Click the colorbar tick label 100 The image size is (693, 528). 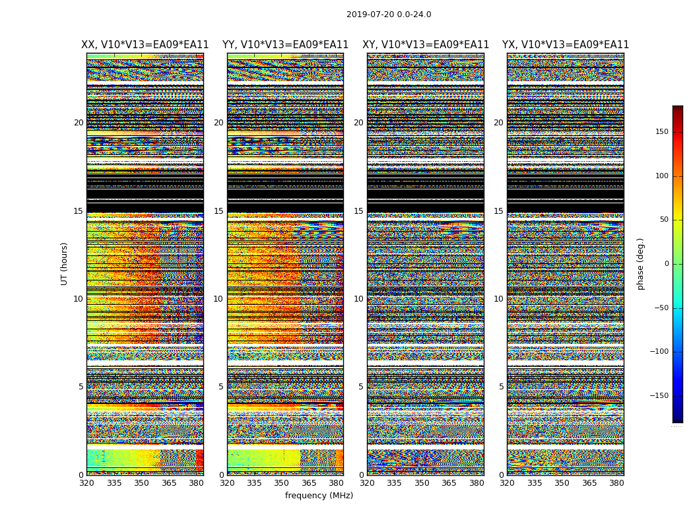662,176
